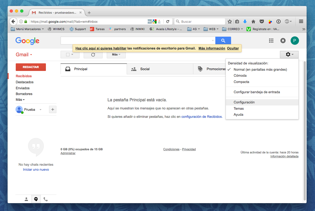Click the colorful circles extension icon
The image size is (315, 211).
(x=270, y=21)
